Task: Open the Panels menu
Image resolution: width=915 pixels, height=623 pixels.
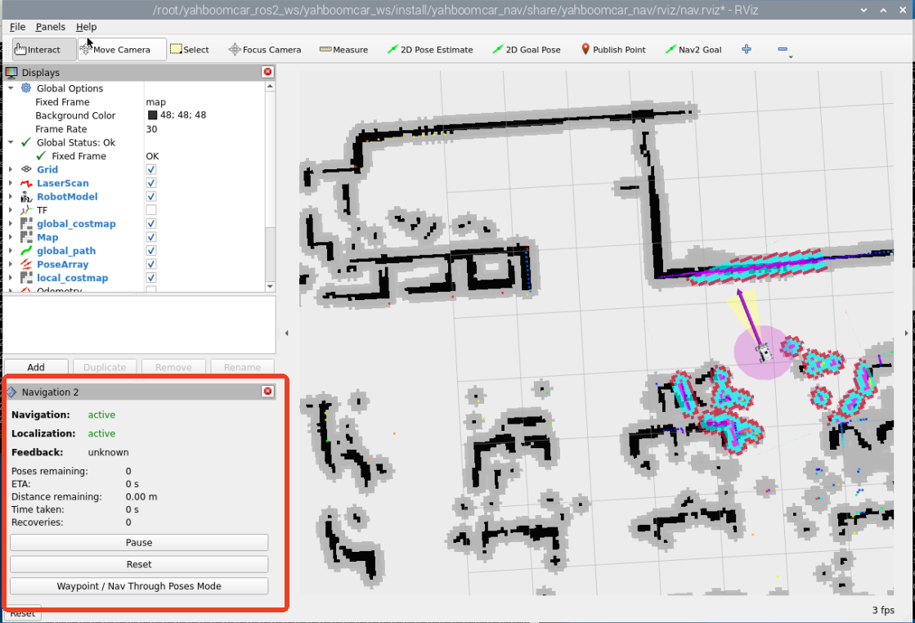Action: coord(50,27)
